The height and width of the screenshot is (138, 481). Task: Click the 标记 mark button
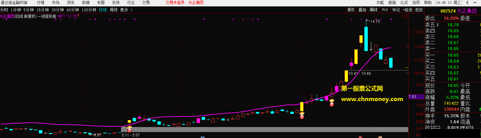click(396, 10)
